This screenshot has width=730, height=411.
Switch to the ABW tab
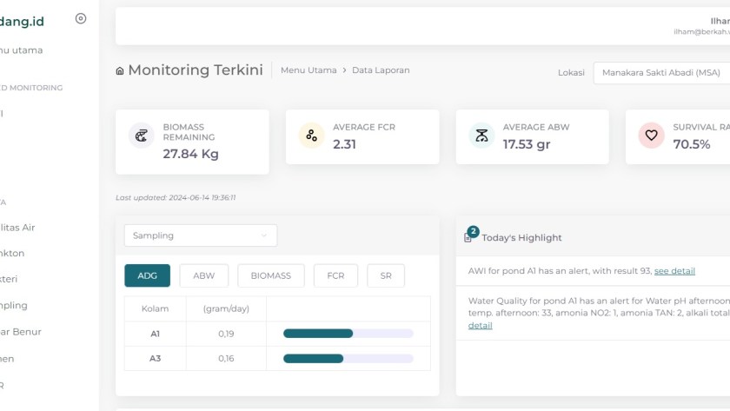204,275
